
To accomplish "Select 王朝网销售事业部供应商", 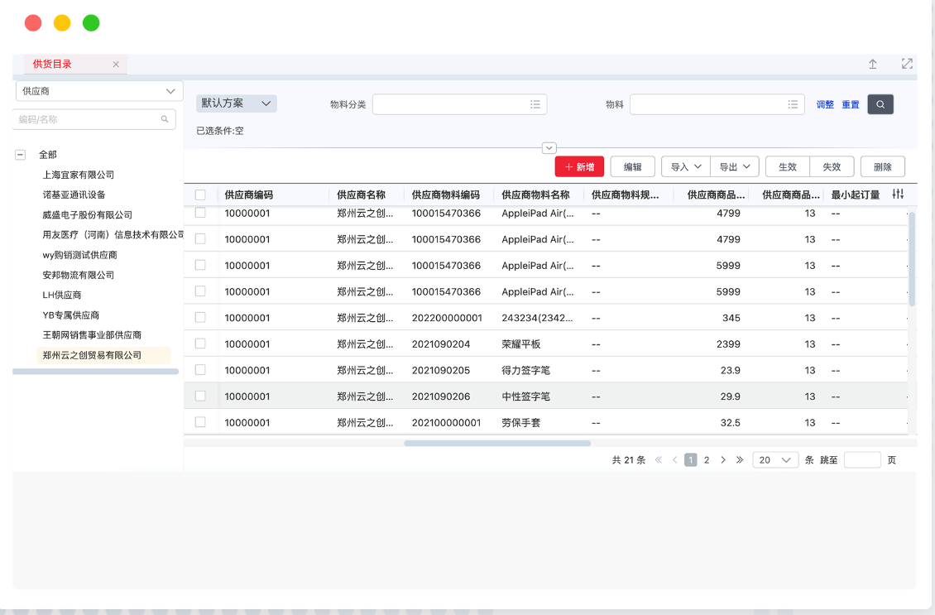I will [x=92, y=334].
